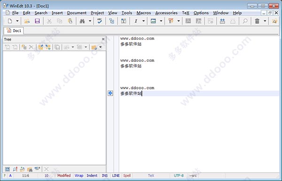Open the Options menu
Viewport: 282px width, 181px height.
click(x=201, y=13)
